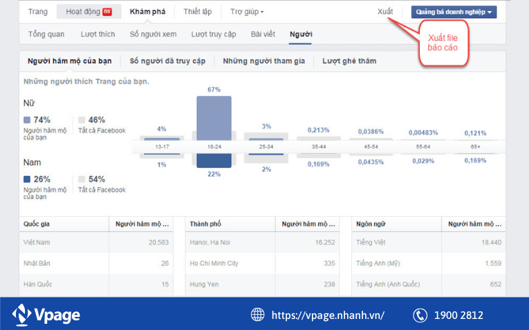This screenshot has height=330, width=529.
Task: Go to the Tổng quan tab
Action: click(x=46, y=34)
